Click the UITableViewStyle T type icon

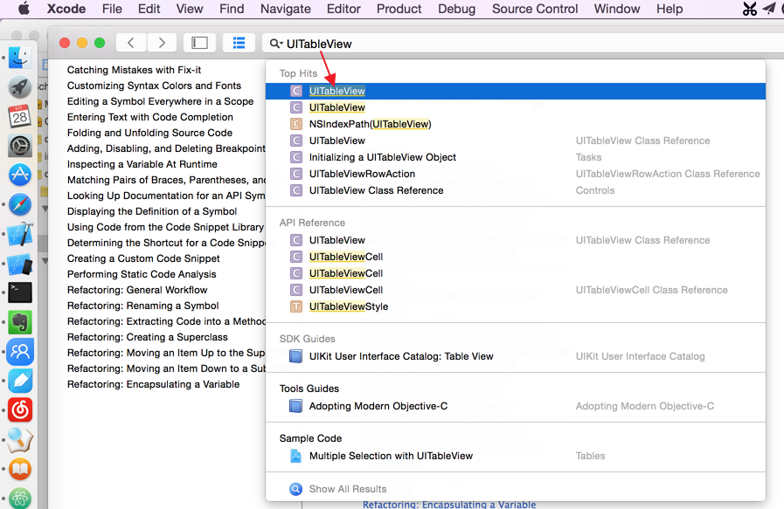[296, 306]
